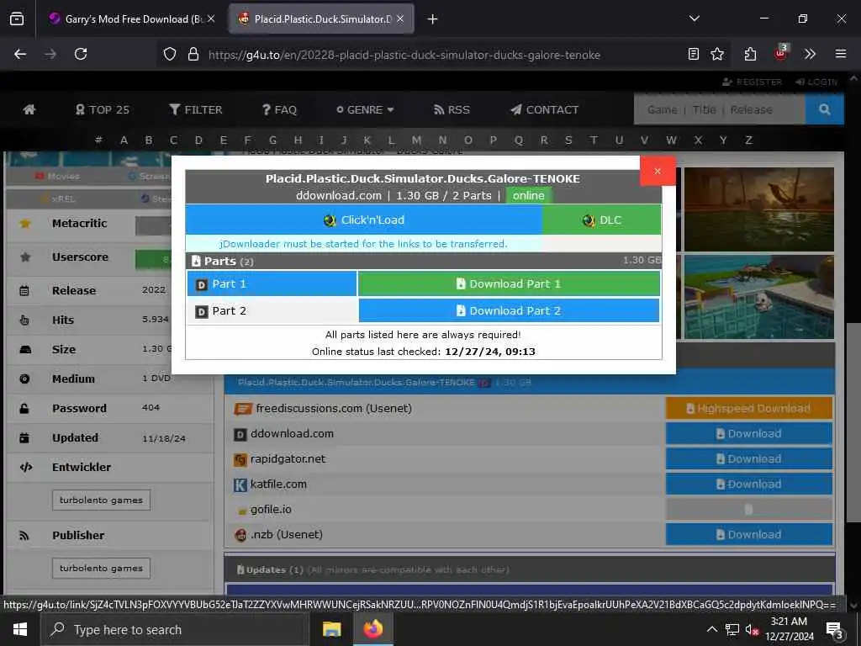Viewport: 861px width, 646px height.
Task: Click the LOGIN link
Action: point(816,82)
